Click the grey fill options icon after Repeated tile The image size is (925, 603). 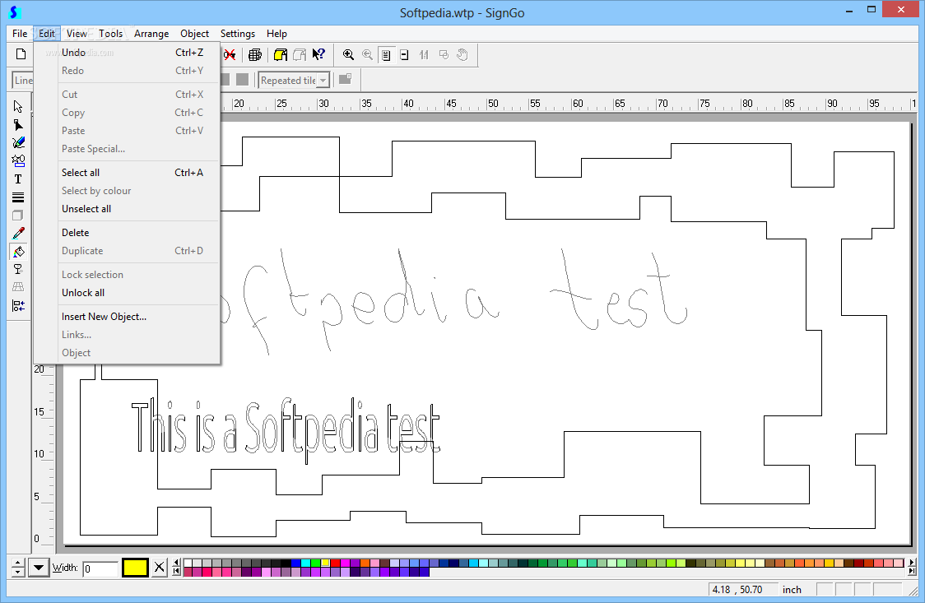[x=345, y=79]
